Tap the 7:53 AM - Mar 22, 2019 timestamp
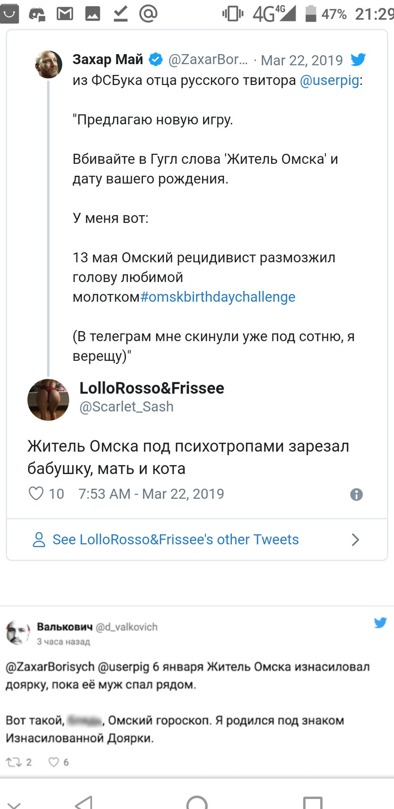Viewport: 394px width, 809px height. 151,494
